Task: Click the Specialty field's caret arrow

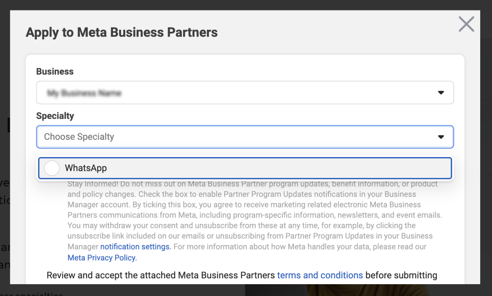Action: pos(441,137)
